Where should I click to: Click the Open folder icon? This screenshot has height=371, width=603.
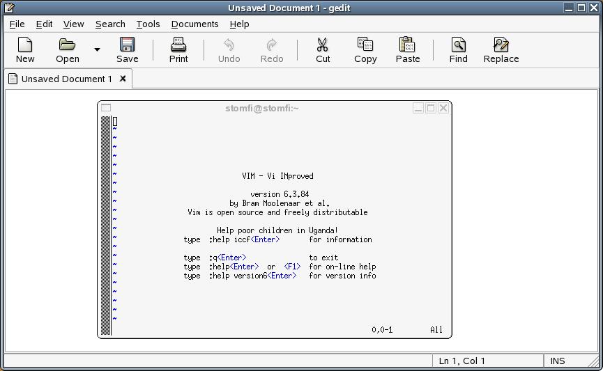[67, 46]
